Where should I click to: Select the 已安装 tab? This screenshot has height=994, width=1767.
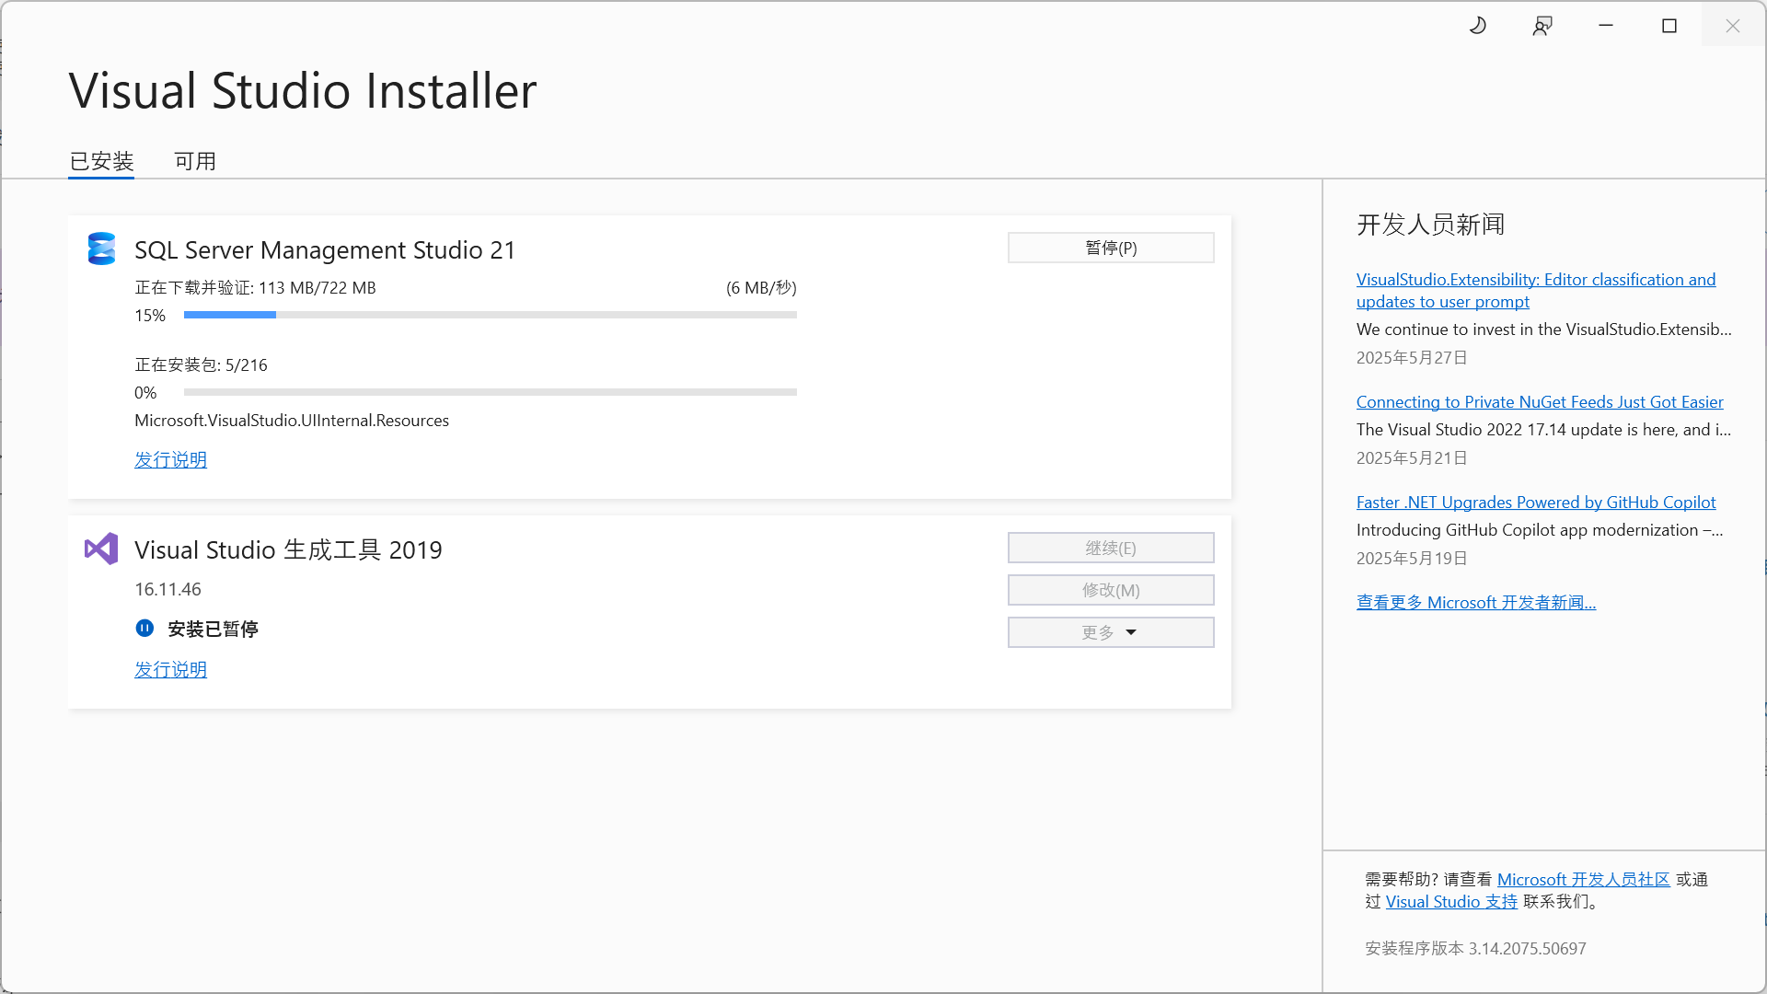coord(100,160)
